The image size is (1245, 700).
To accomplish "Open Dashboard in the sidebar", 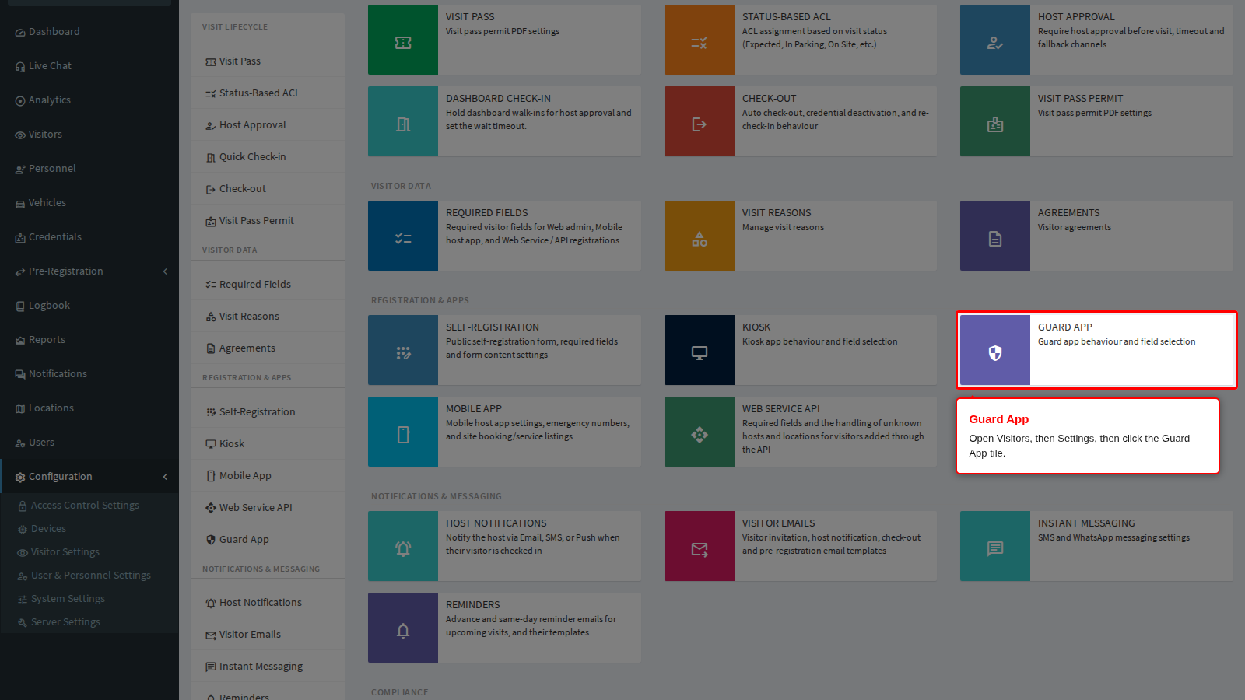I will click(x=89, y=32).
